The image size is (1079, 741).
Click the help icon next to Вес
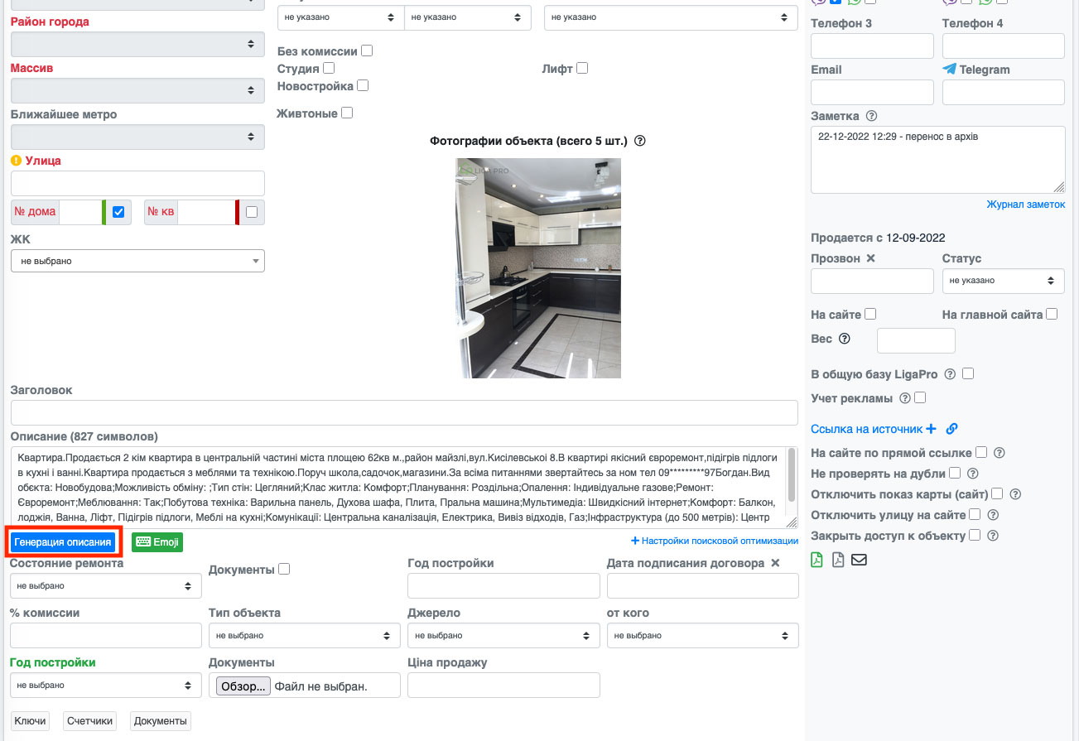tap(845, 339)
